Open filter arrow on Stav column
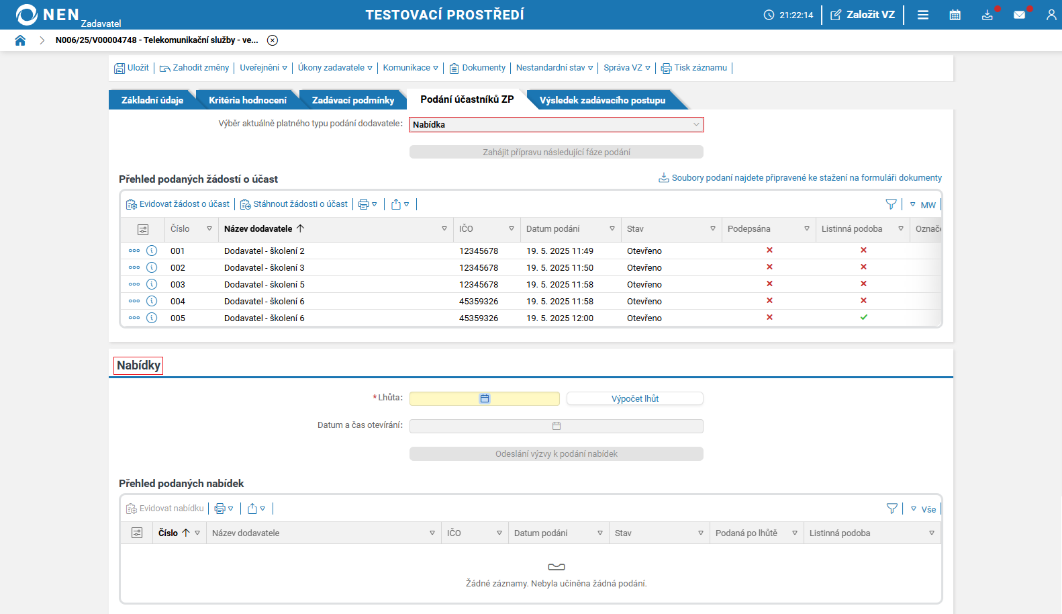 click(x=713, y=229)
